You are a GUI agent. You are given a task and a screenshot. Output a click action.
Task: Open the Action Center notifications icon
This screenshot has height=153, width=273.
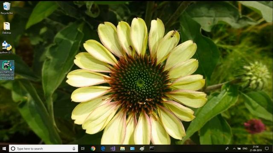pos(267,148)
